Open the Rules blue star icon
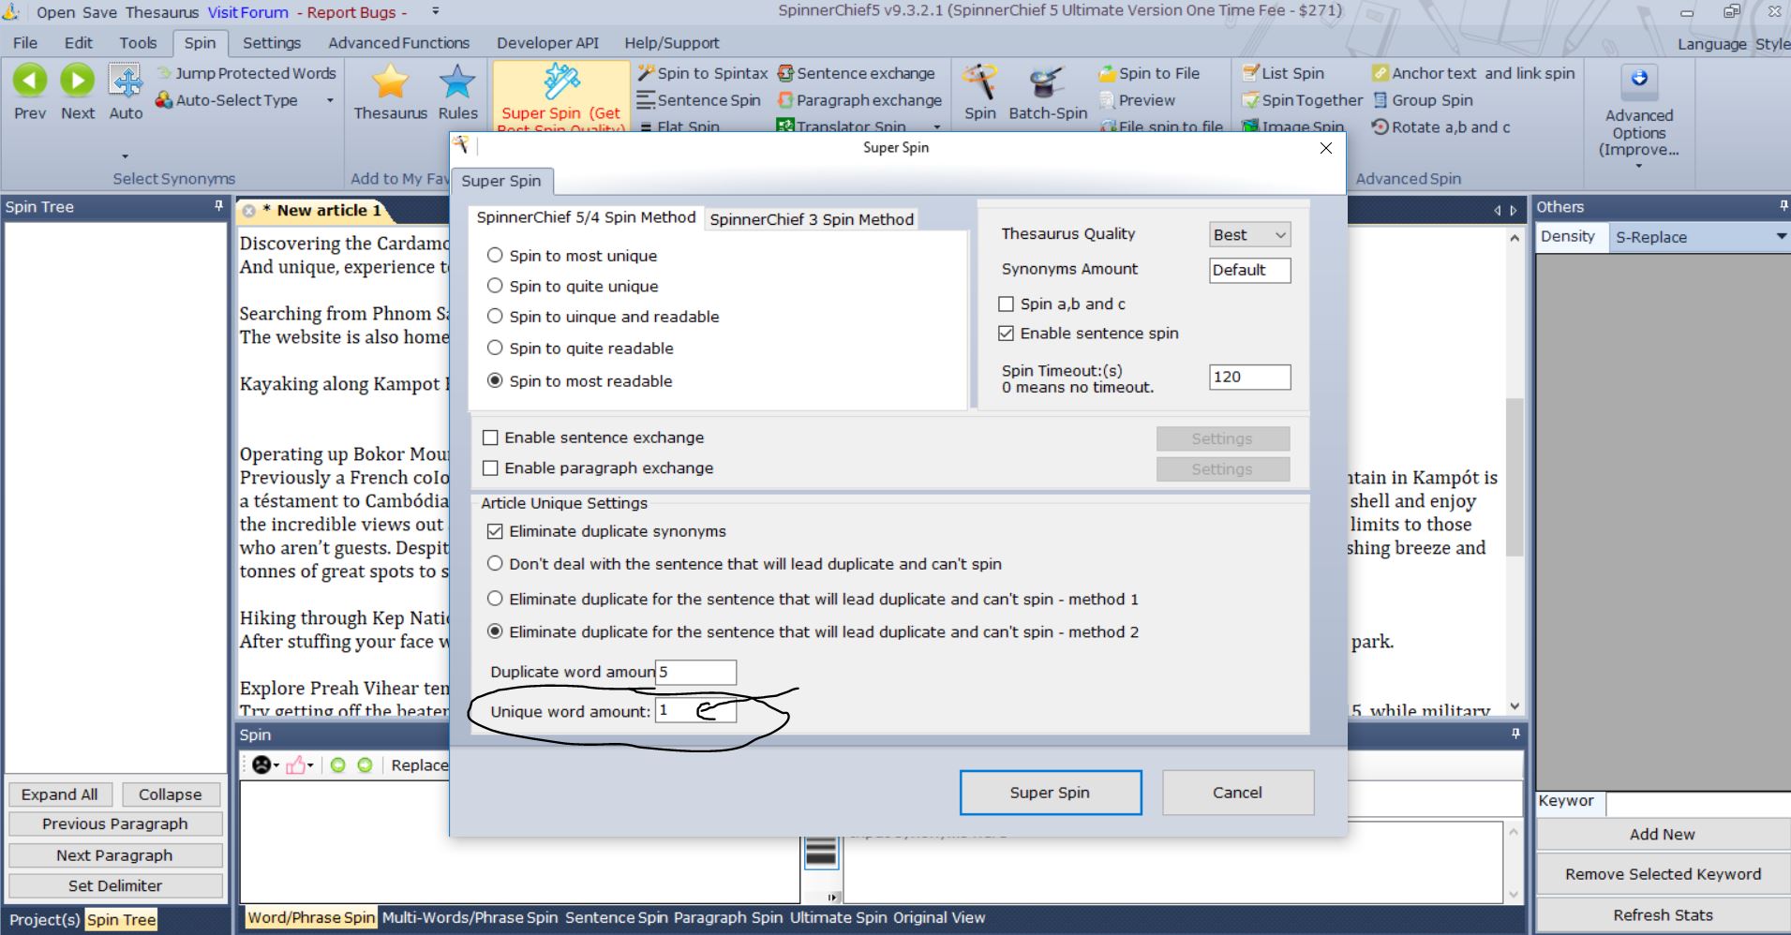Screen dimensions: 1791x935 pos(457,82)
